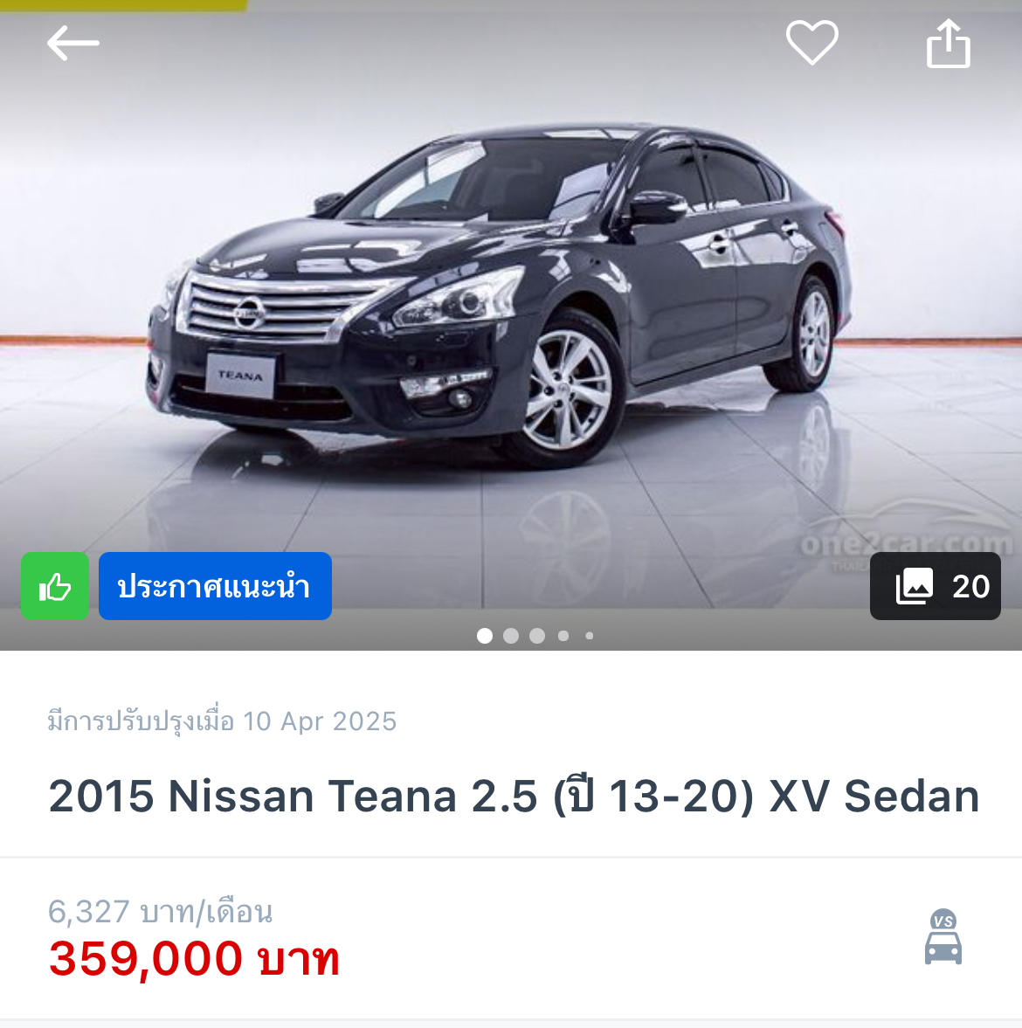This screenshot has height=1028, width=1022.
Task: Jump to third carousel photo dot
Action: pos(537,635)
